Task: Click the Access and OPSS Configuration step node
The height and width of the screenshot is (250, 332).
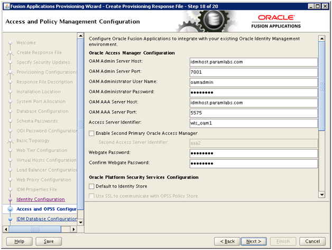Action: (x=10, y=209)
